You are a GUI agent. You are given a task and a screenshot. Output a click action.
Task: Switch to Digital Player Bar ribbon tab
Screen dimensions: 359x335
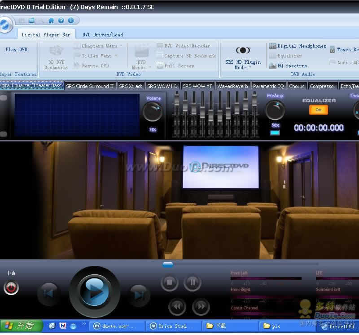tap(46, 35)
